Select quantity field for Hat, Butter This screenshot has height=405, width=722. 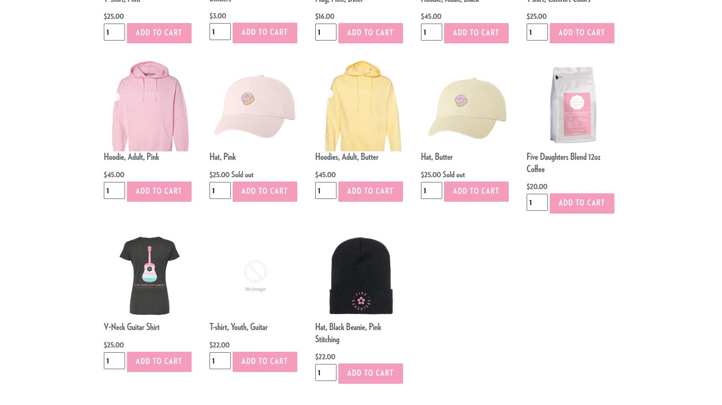(x=431, y=190)
